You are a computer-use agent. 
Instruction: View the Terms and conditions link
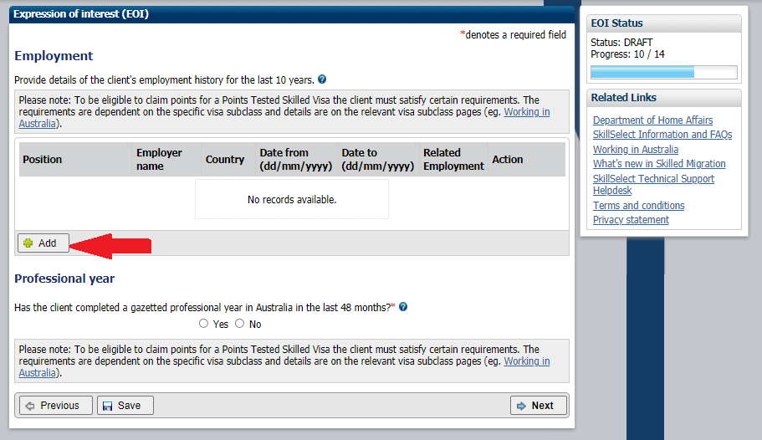pyautogui.click(x=638, y=206)
